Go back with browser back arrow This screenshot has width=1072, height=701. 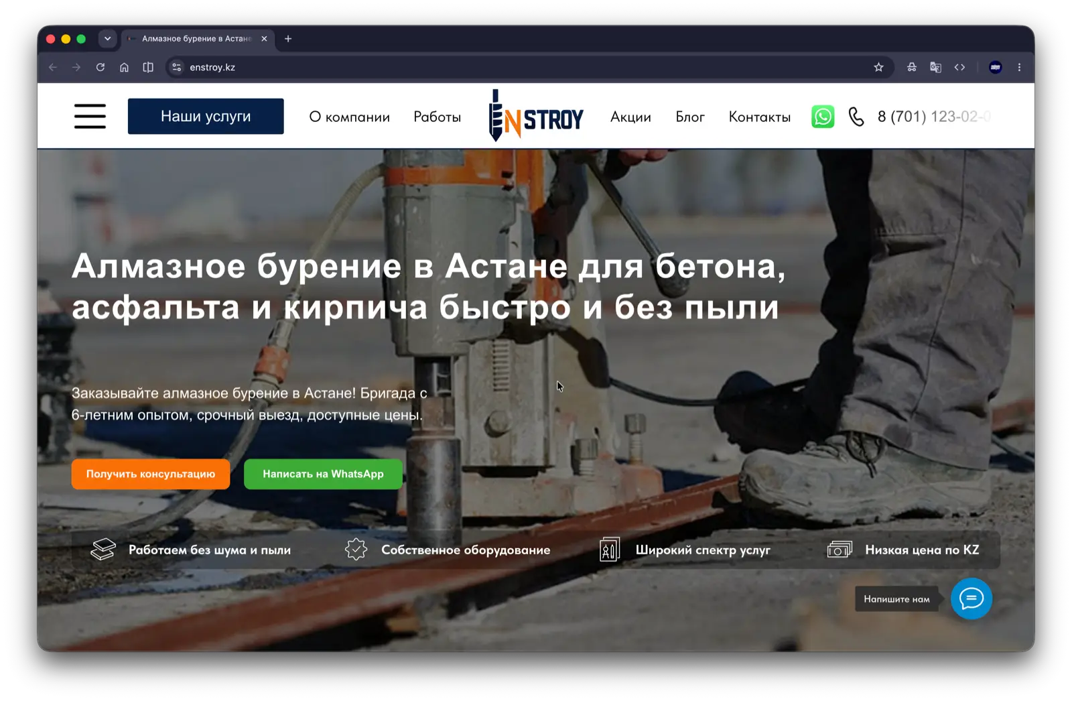[53, 67]
